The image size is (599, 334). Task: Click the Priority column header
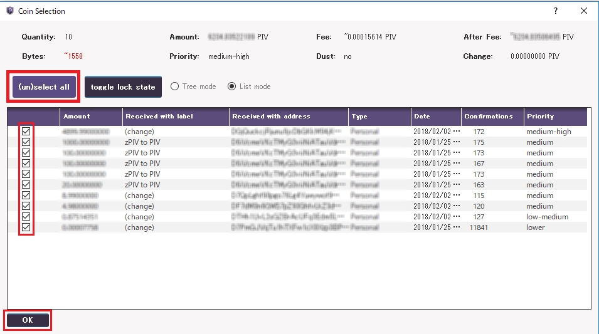554,117
